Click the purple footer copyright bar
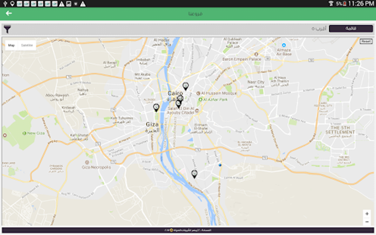Image resolution: width=376 pixels, height=235 pixels. click(x=188, y=230)
